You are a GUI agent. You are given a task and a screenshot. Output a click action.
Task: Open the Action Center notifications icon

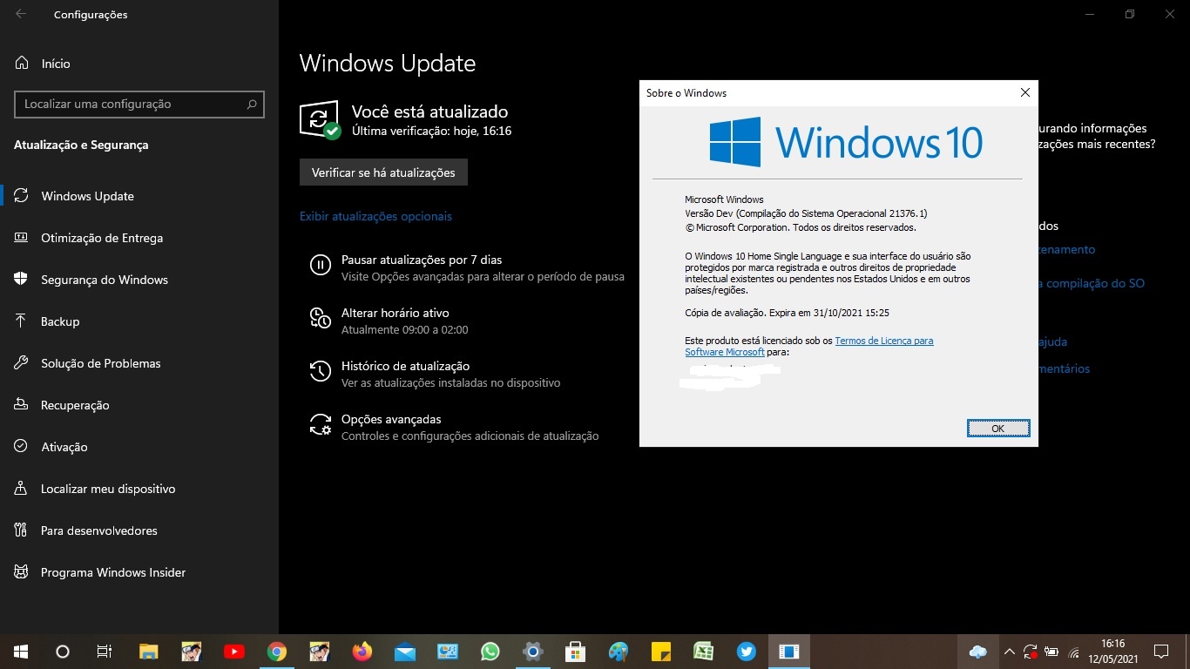click(x=1161, y=652)
